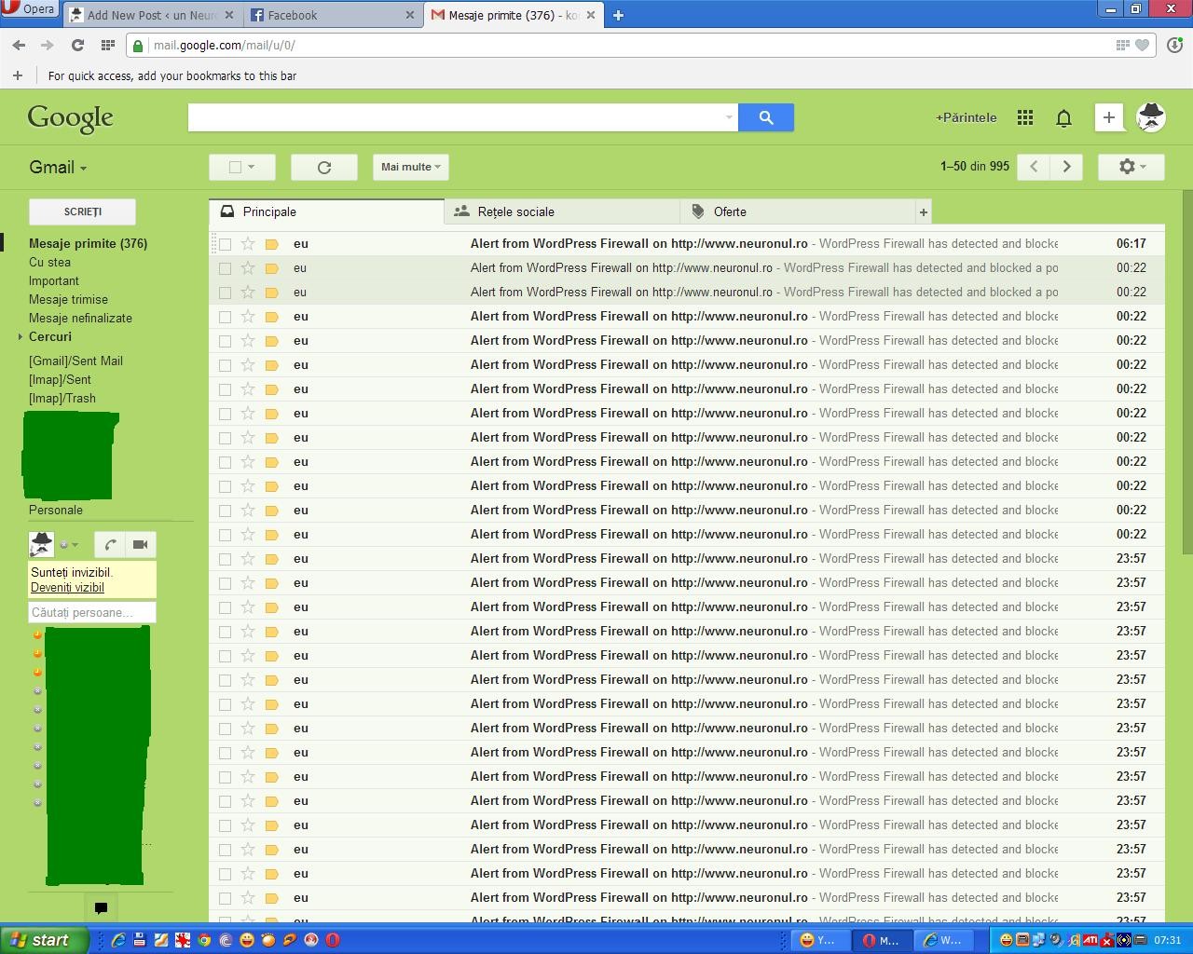Add a bookmark with the bookmarks bar plus
Screen dimensions: 1193x954
coord(17,75)
